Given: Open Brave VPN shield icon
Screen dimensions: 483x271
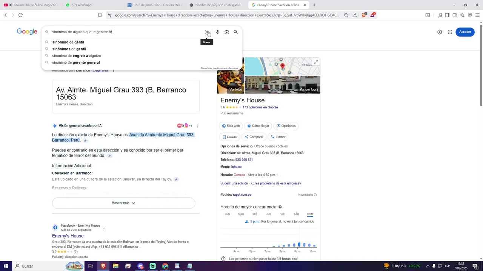Looking at the screenshot, I should pyautogui.click(x=470, y=15).
